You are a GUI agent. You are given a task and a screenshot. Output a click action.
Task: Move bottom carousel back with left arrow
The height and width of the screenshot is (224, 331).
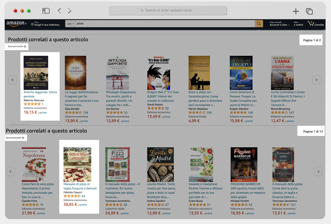(x=10, y=171)
